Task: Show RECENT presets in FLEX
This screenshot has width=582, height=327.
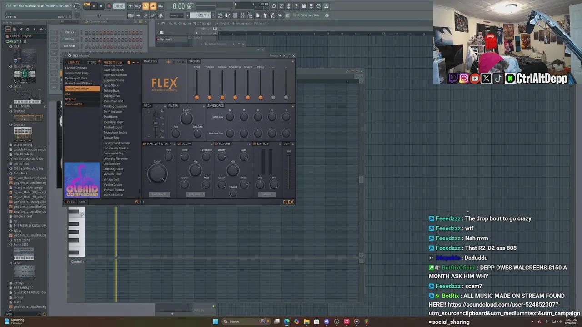Action: (x=70, y=99)
